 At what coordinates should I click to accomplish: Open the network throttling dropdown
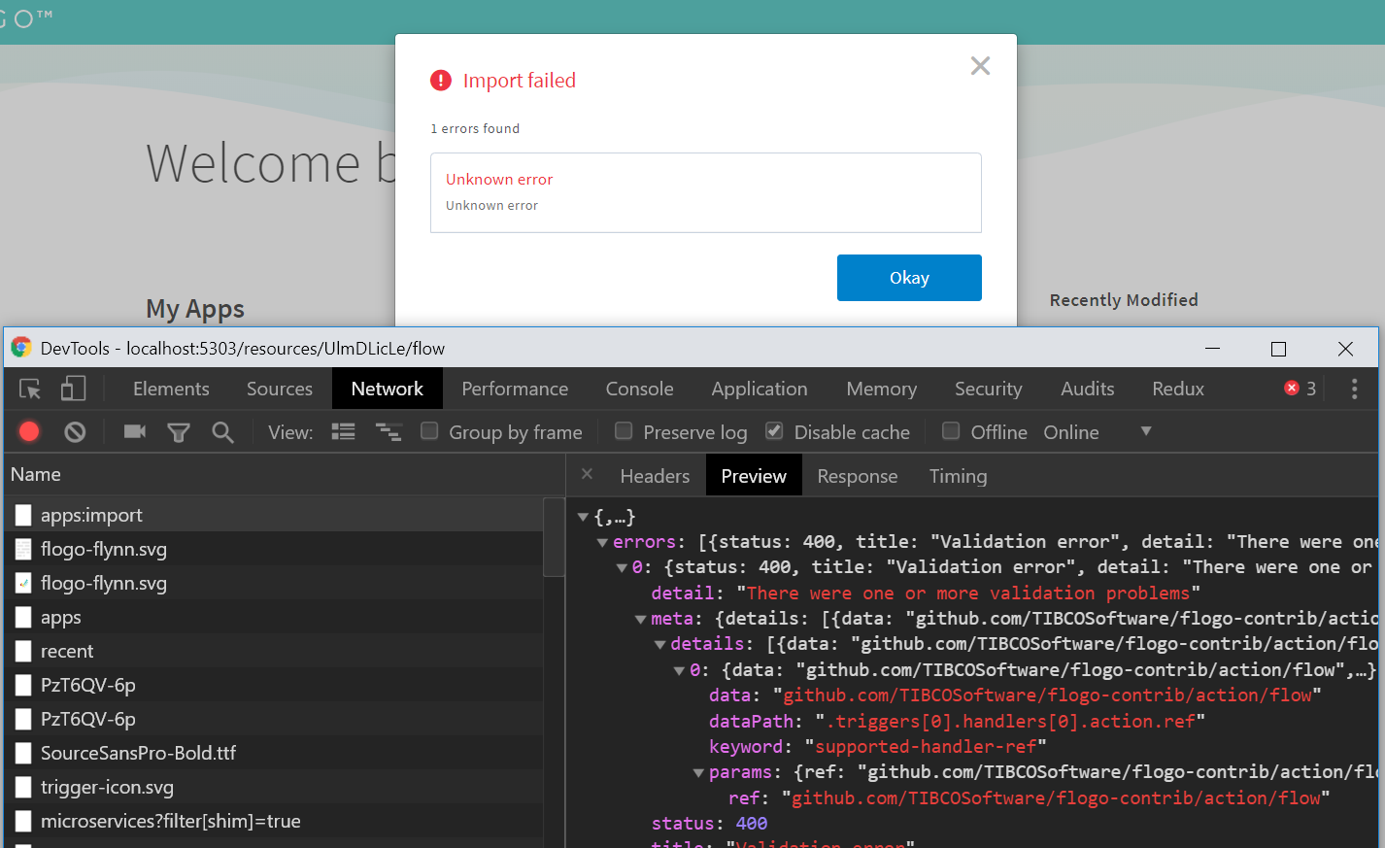coord(1146,431)
